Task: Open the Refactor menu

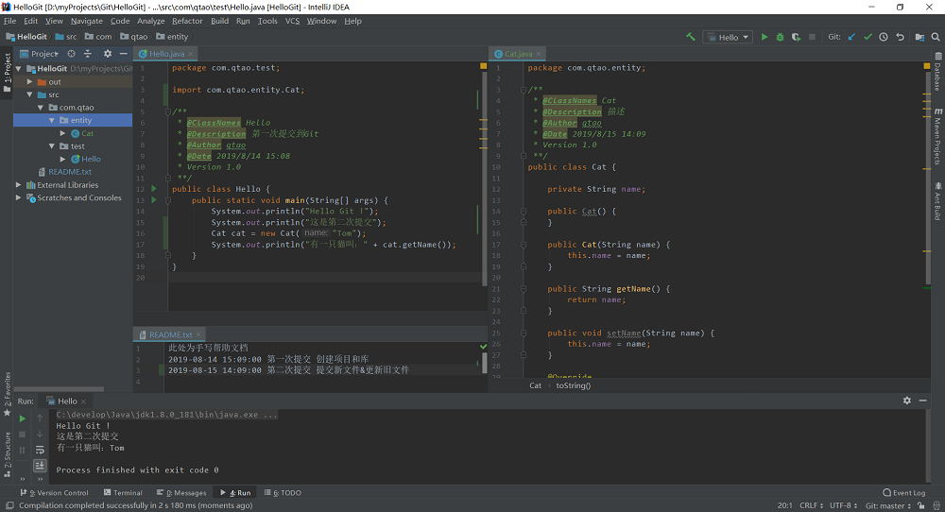Action: pyautogui.click(x=187, y=21)
